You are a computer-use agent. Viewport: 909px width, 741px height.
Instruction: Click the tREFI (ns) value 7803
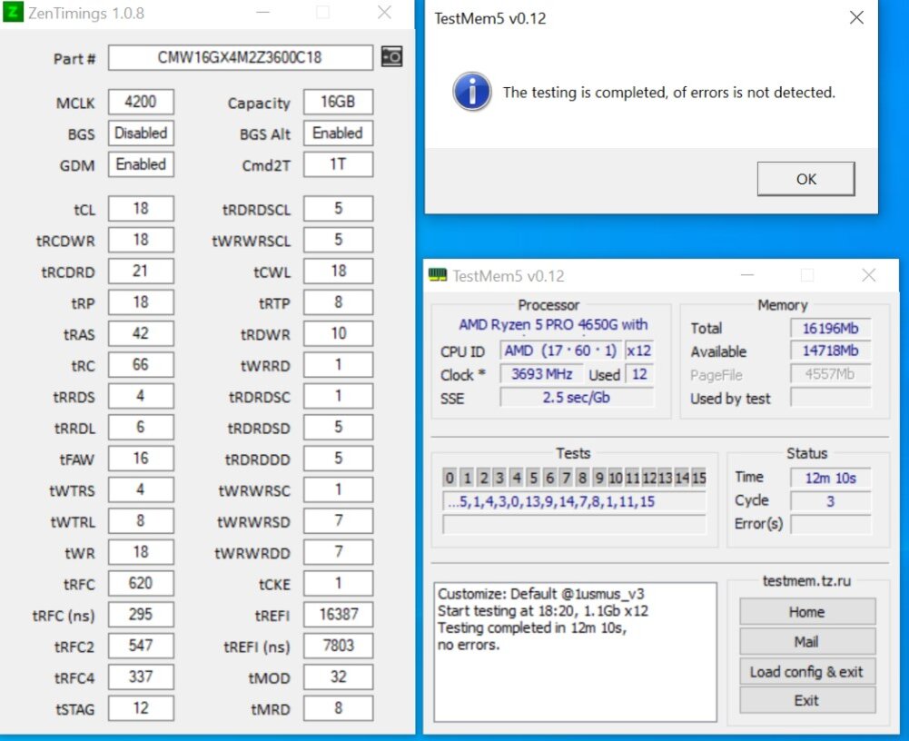(x=338, y=646)
